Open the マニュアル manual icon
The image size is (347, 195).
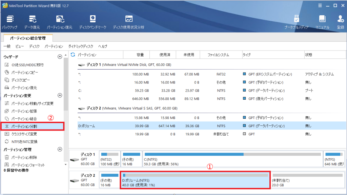coord(322,22)
